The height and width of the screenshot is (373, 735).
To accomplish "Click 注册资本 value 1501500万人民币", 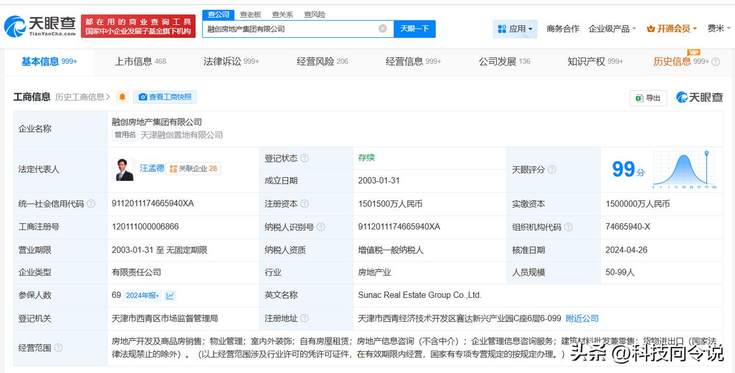I will coord(390,204).
